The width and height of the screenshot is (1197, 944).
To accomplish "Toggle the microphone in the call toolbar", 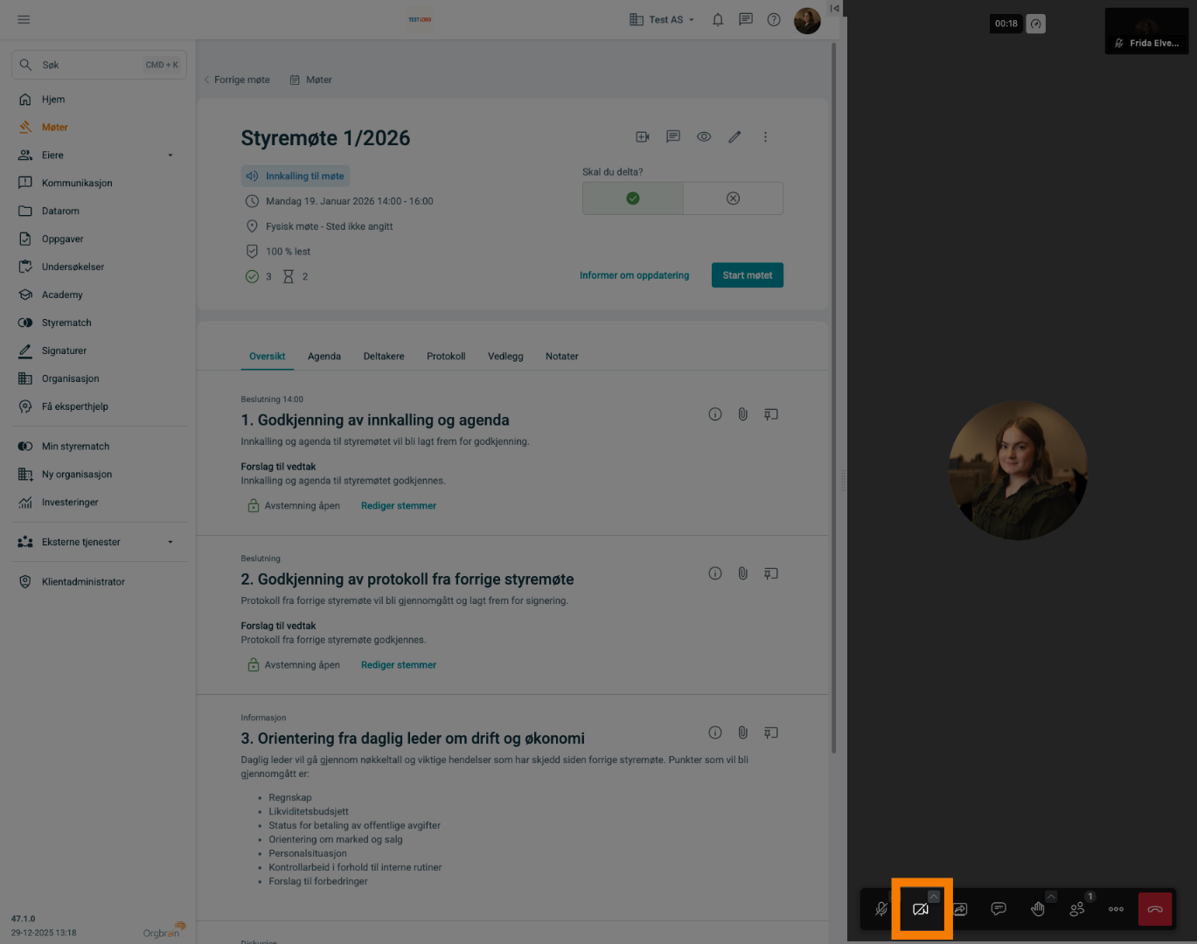I will 881,909.
